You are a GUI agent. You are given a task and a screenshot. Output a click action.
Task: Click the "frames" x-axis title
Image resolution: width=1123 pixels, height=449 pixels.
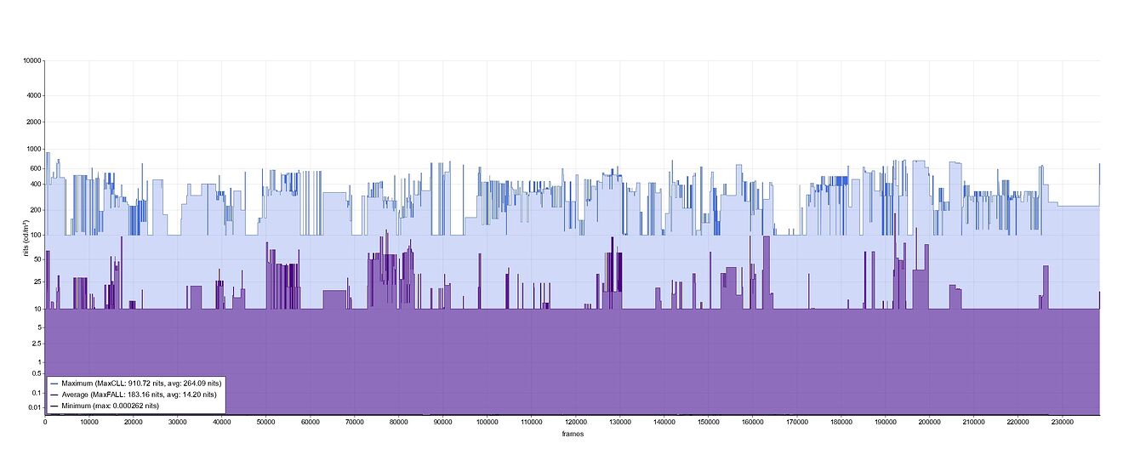pos(573,433)
